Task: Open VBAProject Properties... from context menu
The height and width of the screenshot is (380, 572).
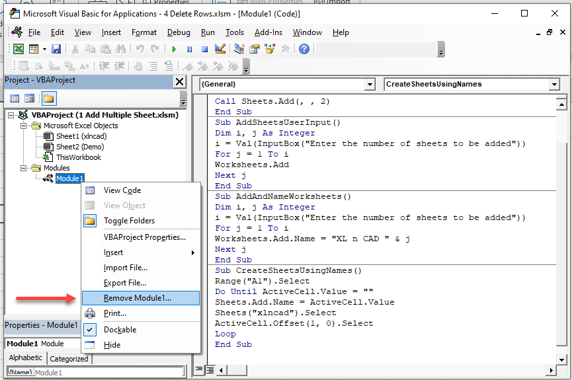Action: pos(141,237)
